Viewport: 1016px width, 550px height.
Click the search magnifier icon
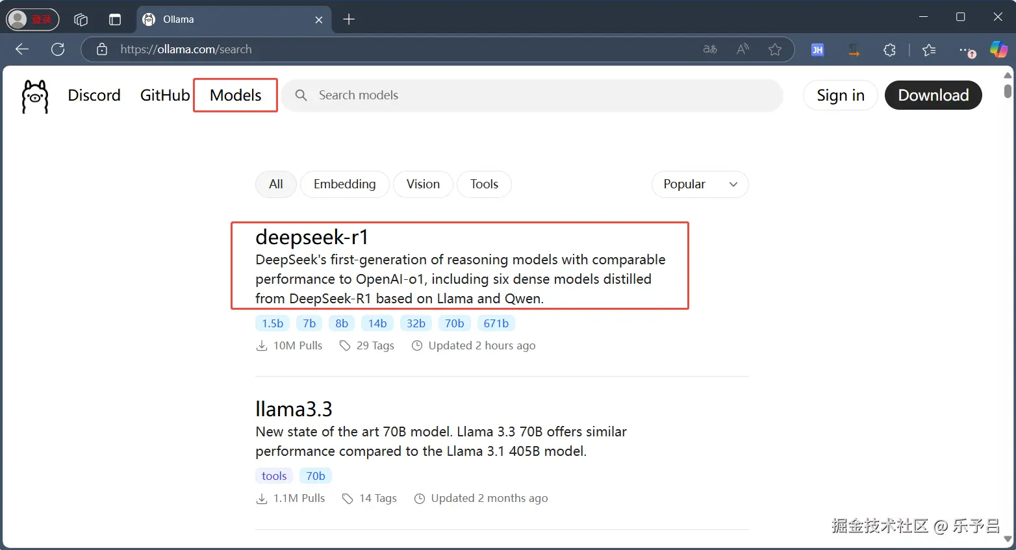301,95
